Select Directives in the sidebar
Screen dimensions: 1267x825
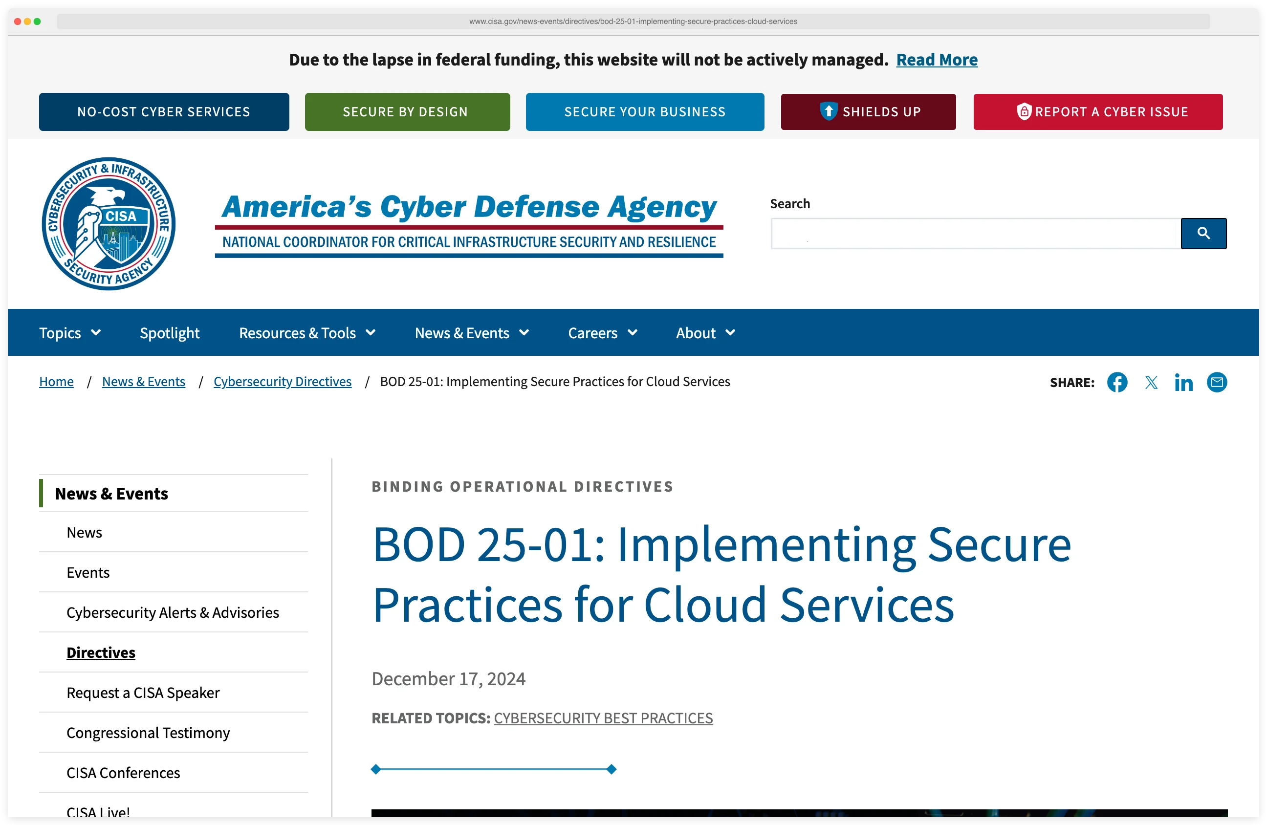(101, 652)
